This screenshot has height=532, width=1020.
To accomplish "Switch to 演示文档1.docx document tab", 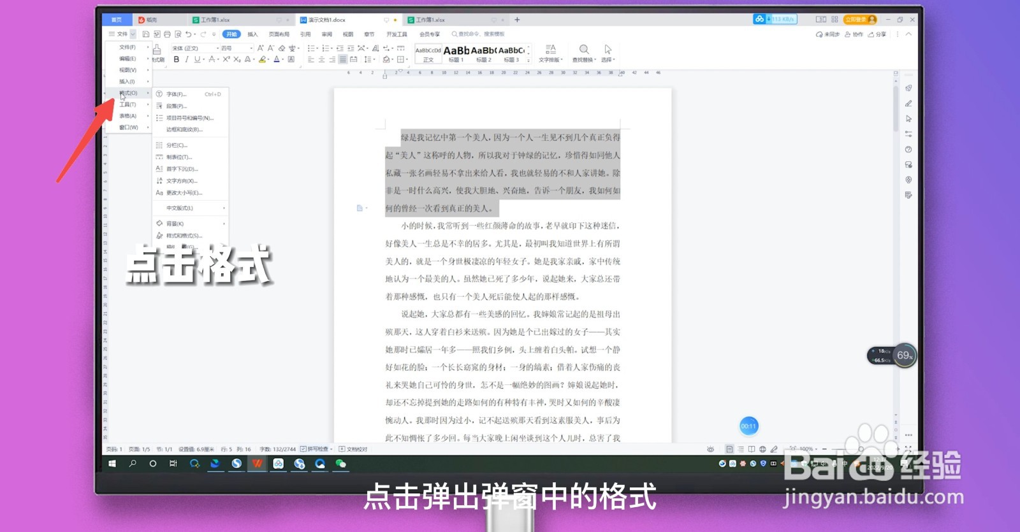I will tap(347, 20).
